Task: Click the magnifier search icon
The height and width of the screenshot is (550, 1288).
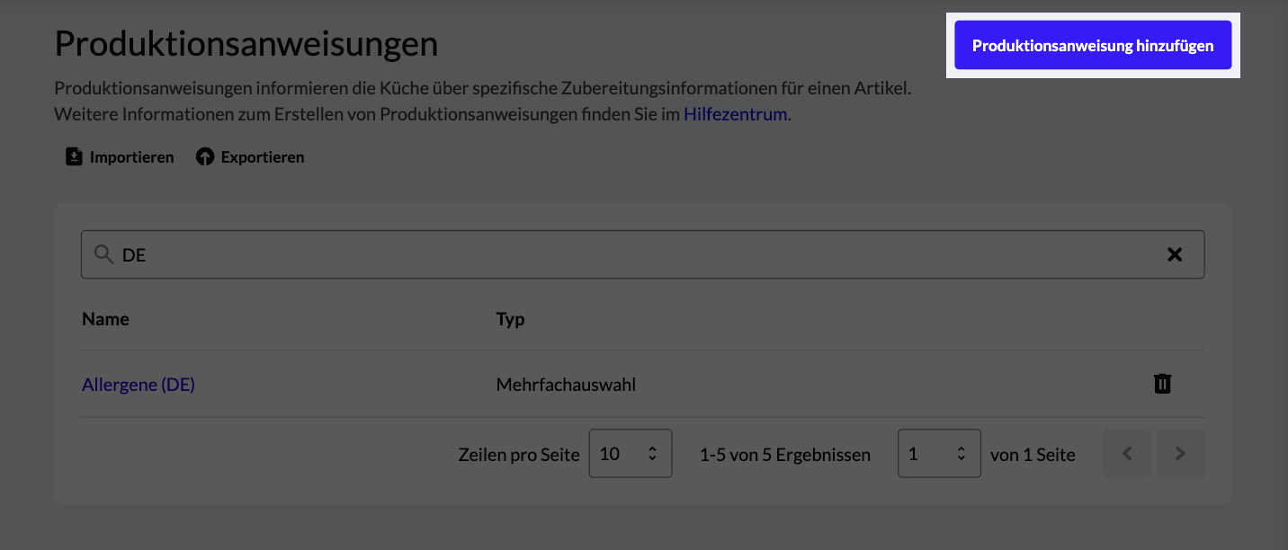Action: [104, 254]
